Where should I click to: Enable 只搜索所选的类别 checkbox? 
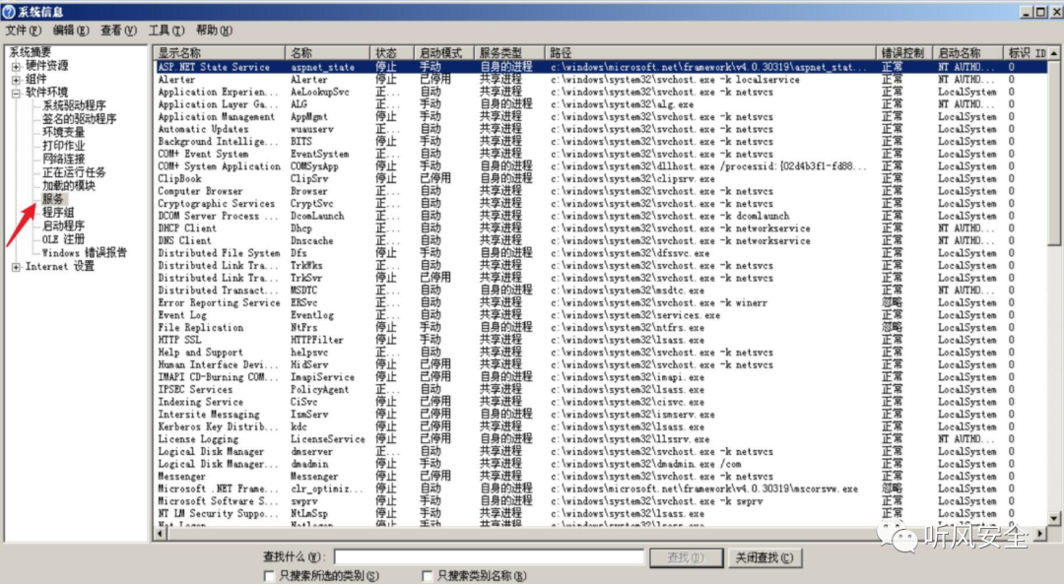point(269,576)
